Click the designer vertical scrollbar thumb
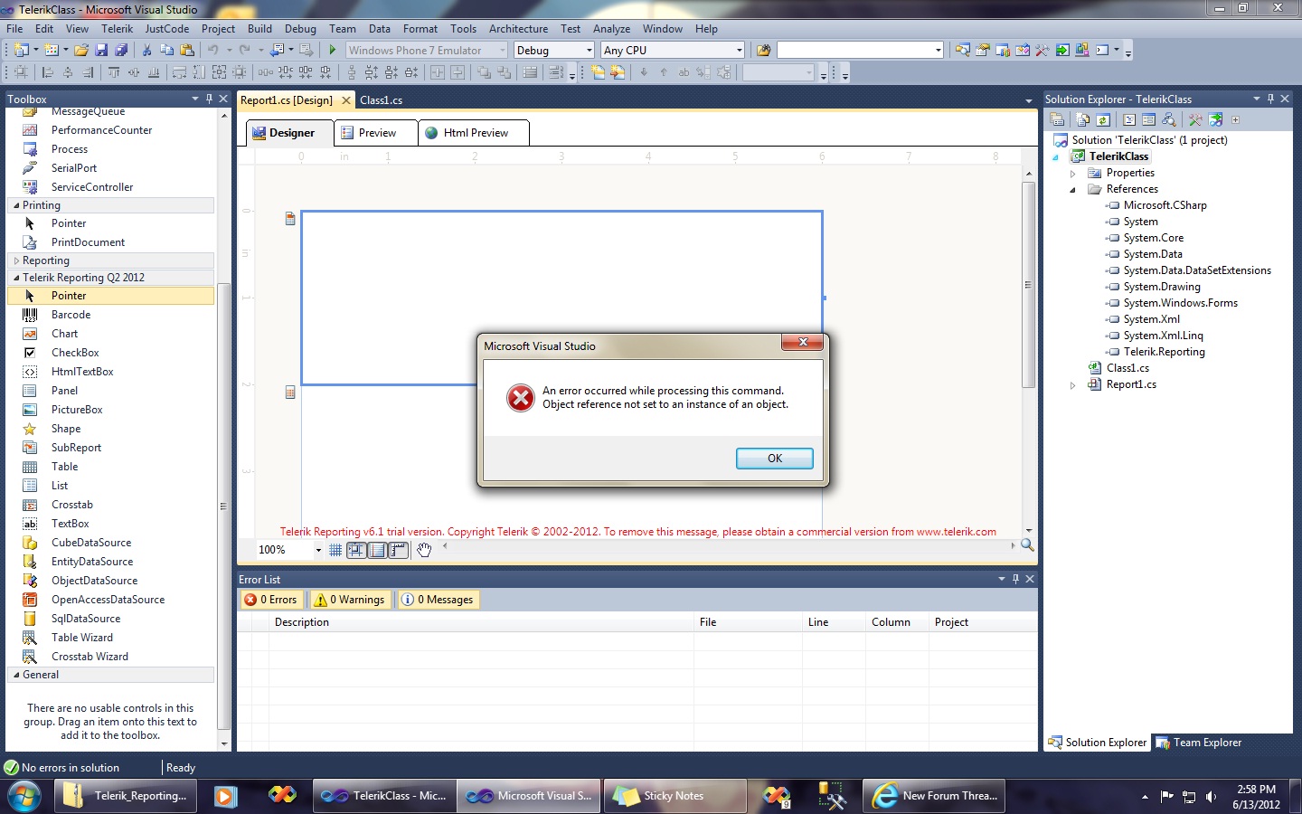The image size is (1302, 814). click(x=1028, y=285)
